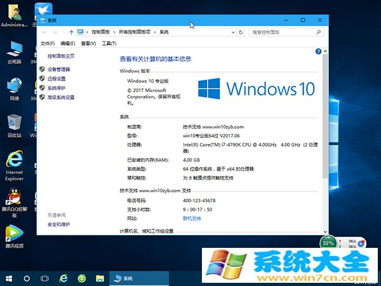Click the Up one level arrow
Viewport: 381px width, 286px height.
pos(70,32)
